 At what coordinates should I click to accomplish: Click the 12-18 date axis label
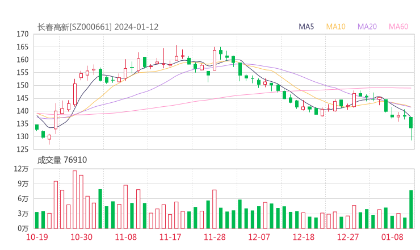(x=303, y=237)
